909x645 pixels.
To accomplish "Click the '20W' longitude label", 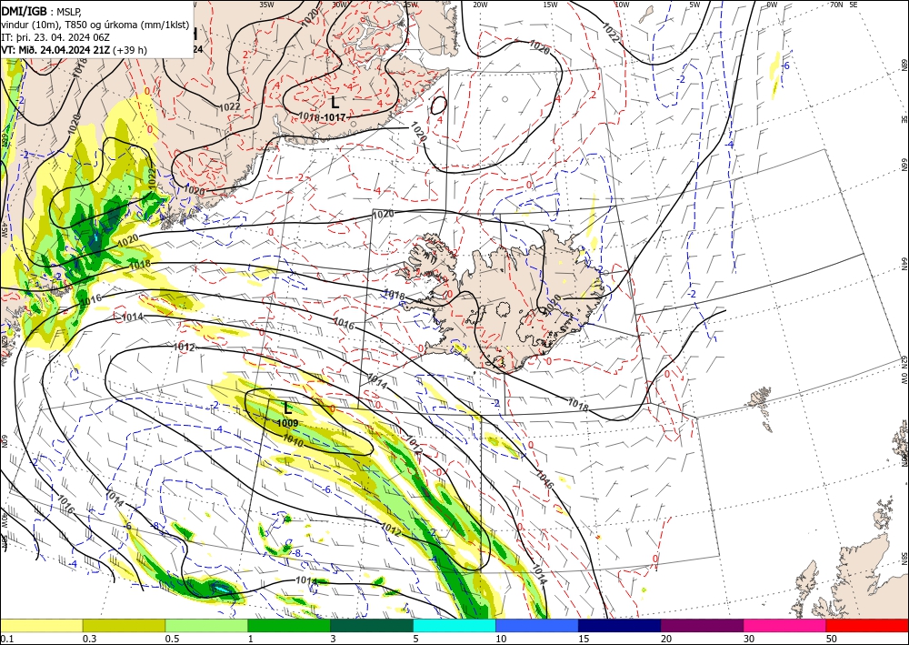I will click(480, 4).
